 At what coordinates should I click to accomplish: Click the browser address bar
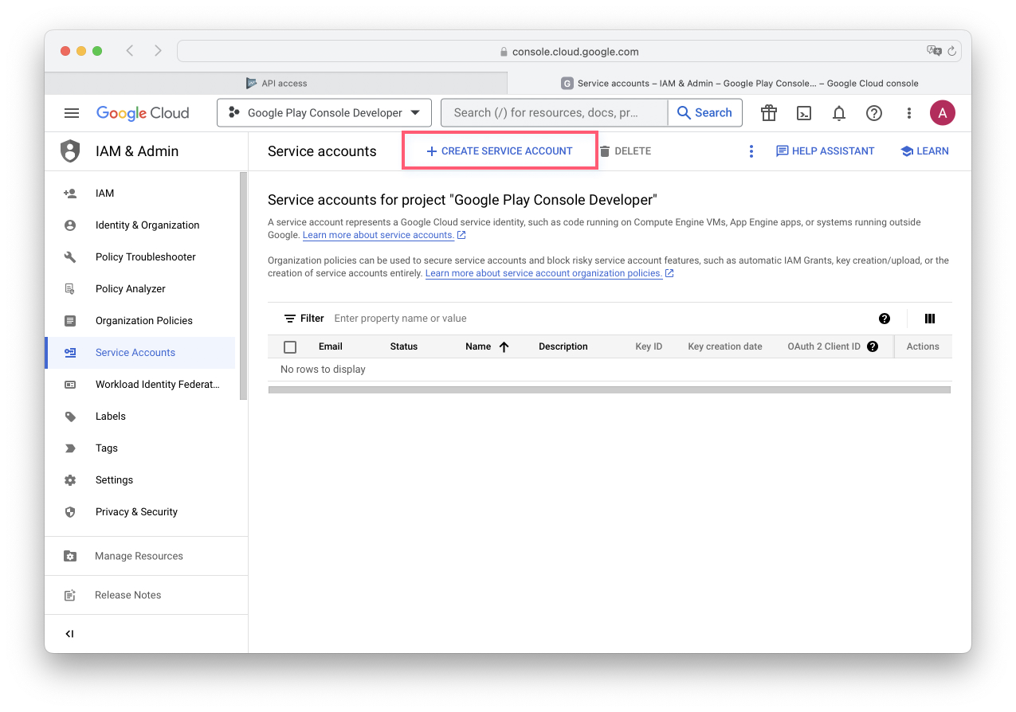(569, 51)
